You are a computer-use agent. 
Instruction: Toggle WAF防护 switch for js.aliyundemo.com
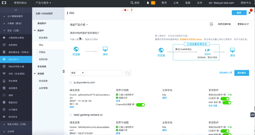click(227, 102)
